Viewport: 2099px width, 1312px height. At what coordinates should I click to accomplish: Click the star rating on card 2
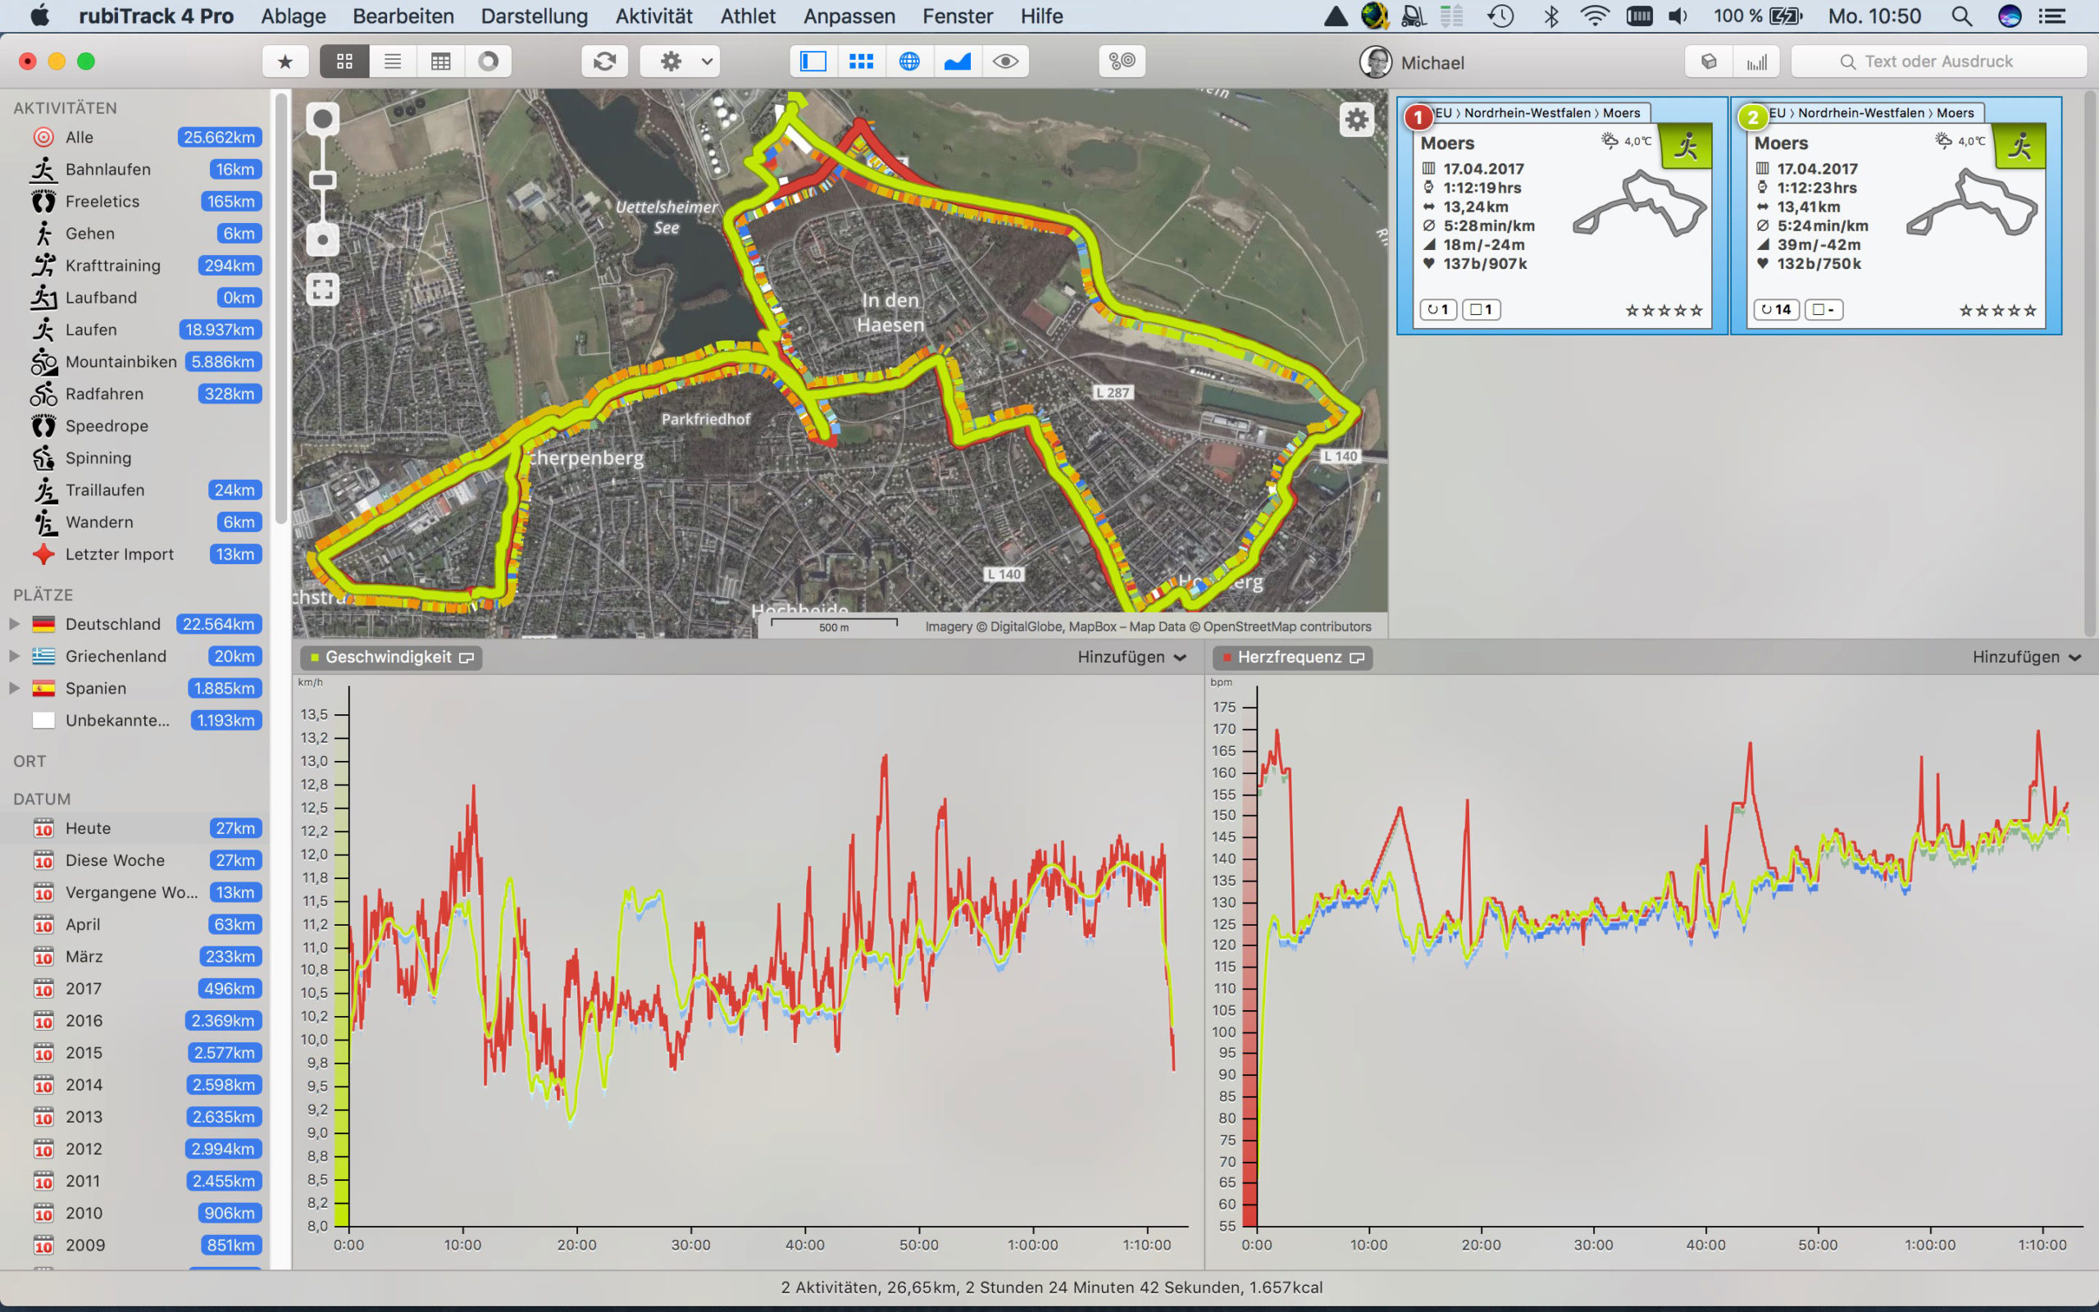click(x=1997, y=311)
